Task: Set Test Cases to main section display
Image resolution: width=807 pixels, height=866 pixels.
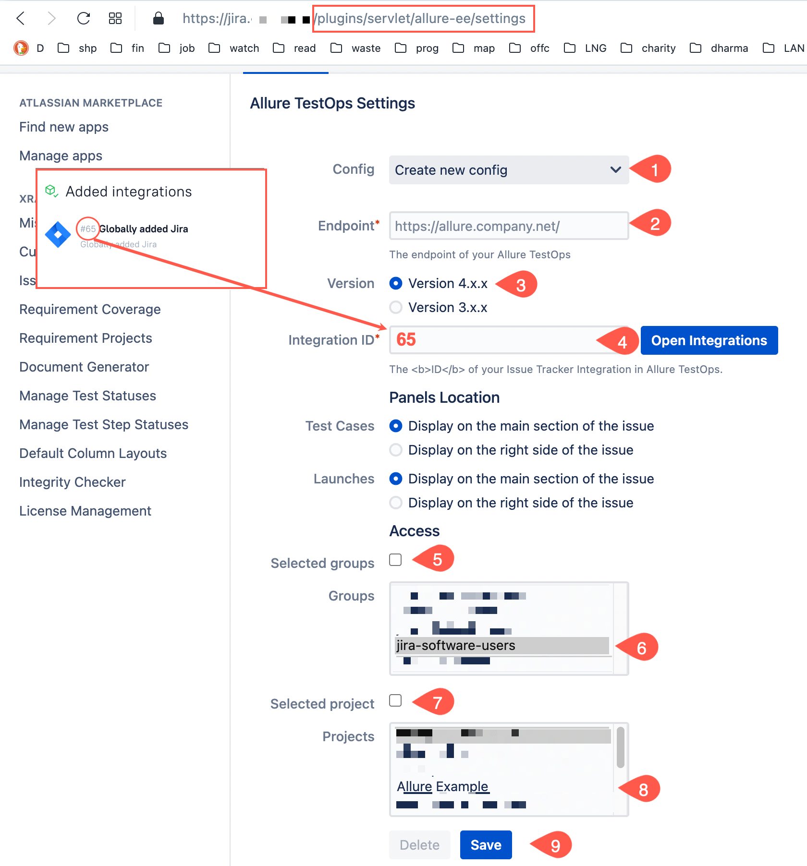Action: [396, 426]
